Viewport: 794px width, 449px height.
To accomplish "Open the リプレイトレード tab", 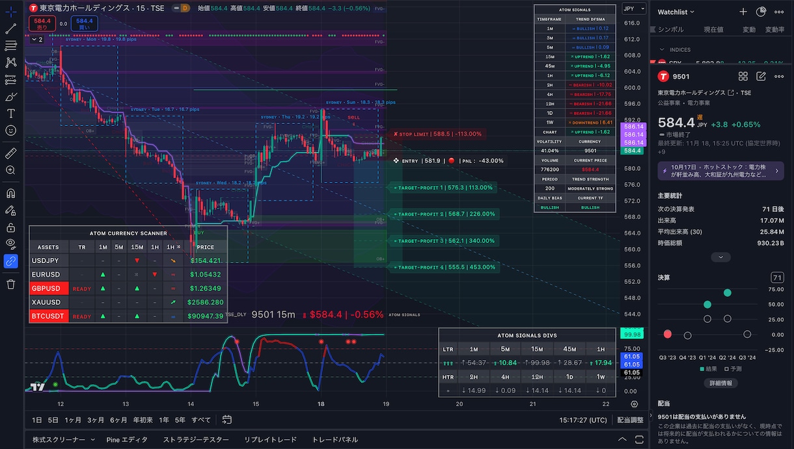I will (x=270, y=440).
